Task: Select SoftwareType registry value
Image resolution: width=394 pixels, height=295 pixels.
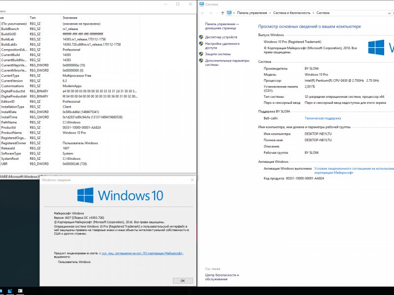Action: [11, 153]
